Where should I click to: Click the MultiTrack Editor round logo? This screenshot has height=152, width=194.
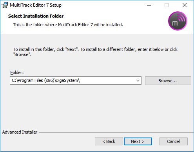(x=178, y=21)
